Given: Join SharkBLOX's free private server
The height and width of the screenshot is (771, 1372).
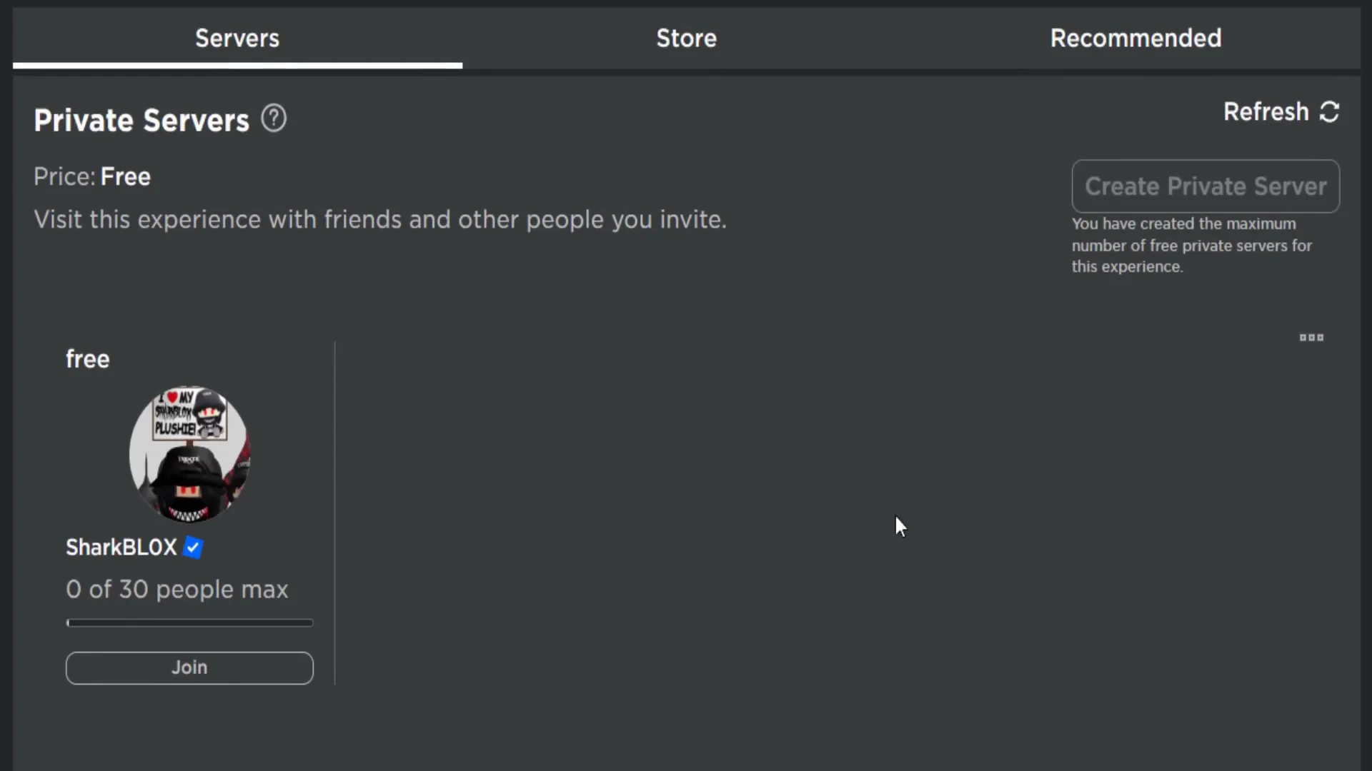Looking at the screenshot, I should pos(189,667).
